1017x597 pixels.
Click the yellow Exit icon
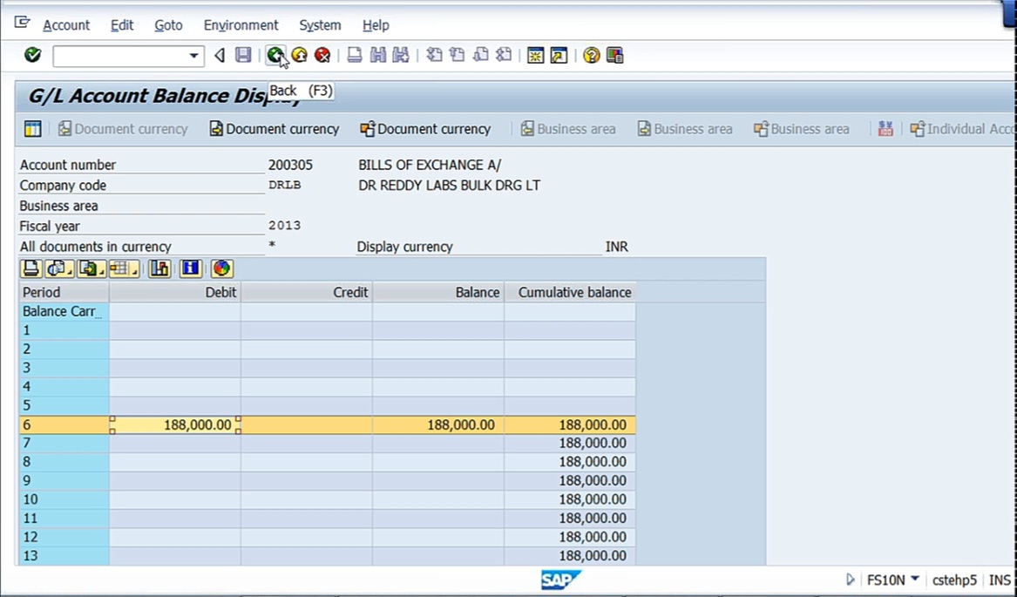pyautogui.click(x=299, y=55)
